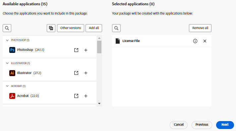This screenshot has height=131, width=236.
Task: Click the Available applications (15) heading
Action: click(x=25, y=4)
